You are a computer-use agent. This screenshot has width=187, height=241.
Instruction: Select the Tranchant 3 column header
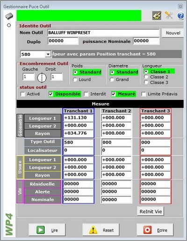[x=156, y=111]
